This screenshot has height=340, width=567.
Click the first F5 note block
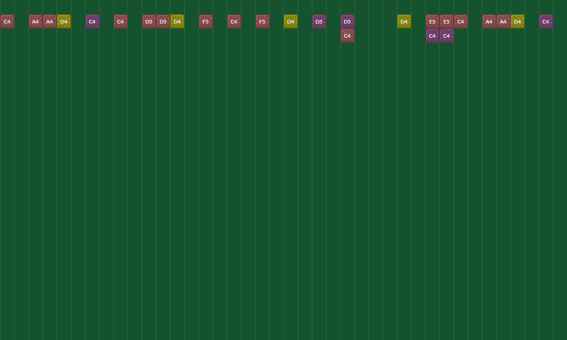(206, 21)
